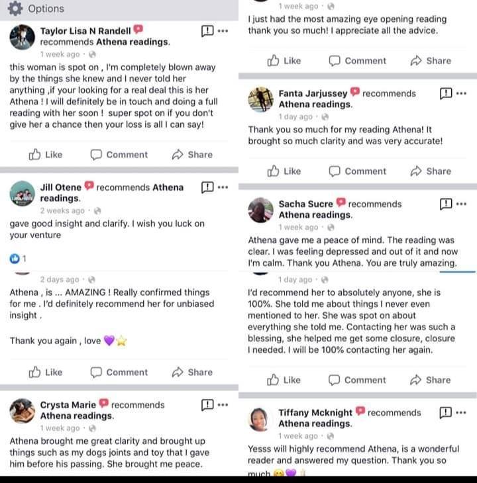Like Taylor Lisa N Randell's recommendation
Image resolution: width=477 pixels, height=483 pixels.
coord(45,155)
